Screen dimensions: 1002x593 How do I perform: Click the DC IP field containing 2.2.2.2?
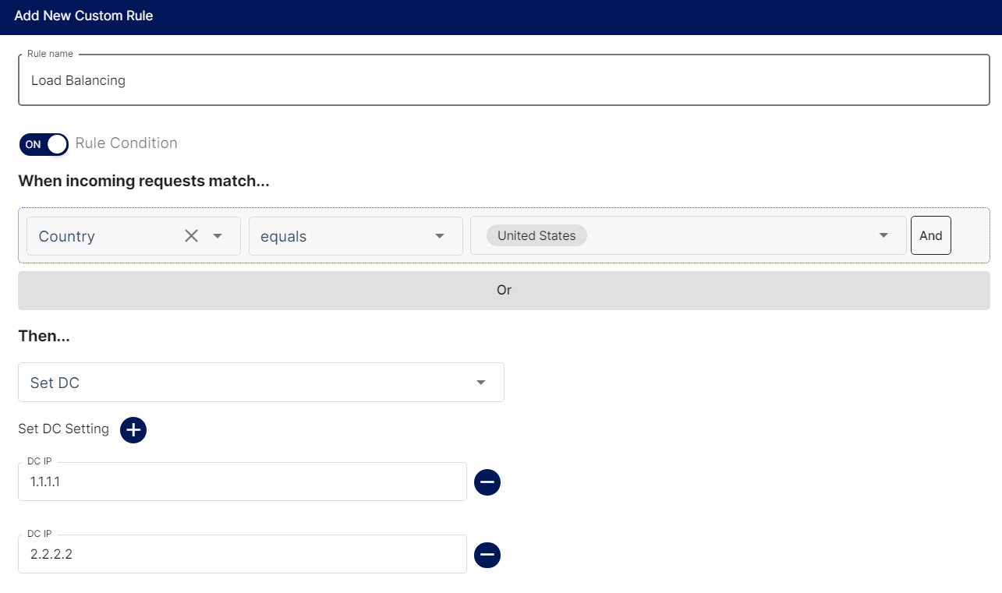[x=243, y=554]
